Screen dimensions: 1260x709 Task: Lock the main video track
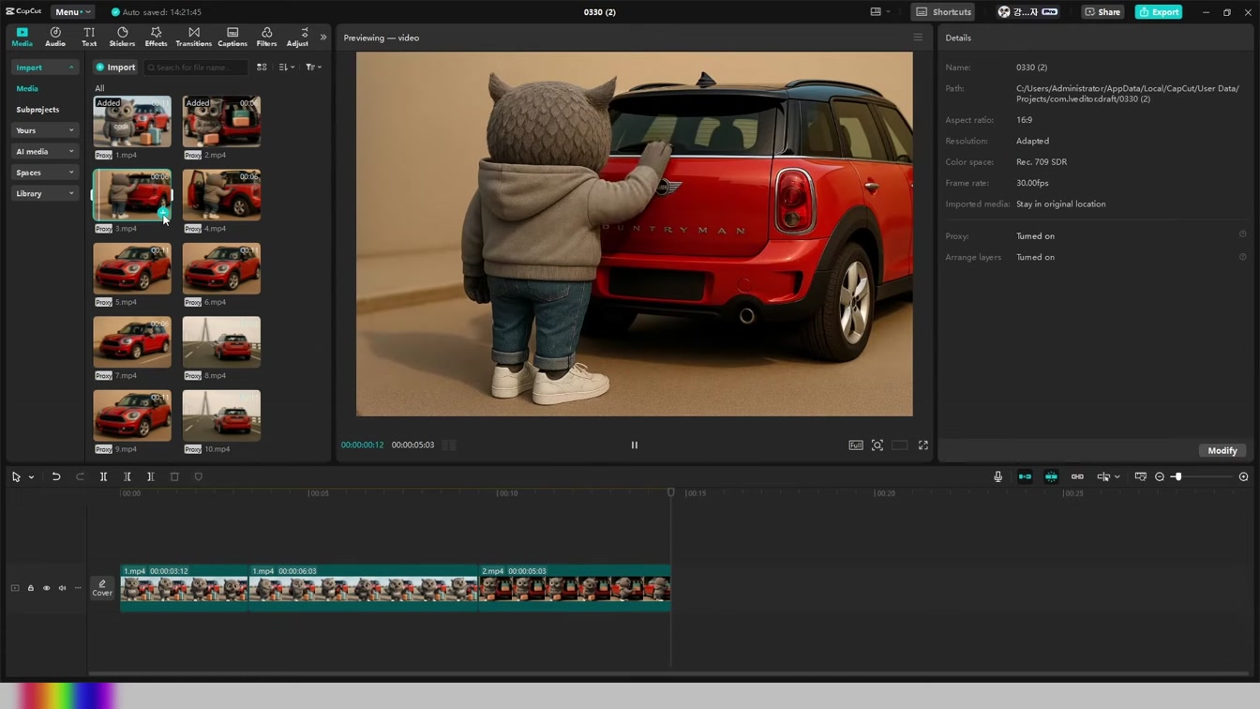pos(30,588)
